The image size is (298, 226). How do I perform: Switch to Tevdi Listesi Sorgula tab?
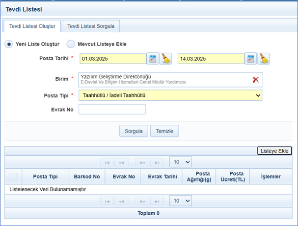point(91,26)
